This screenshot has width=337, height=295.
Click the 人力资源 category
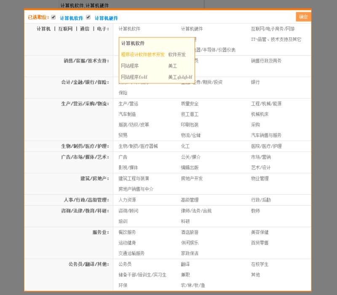[x=127, y=200]
